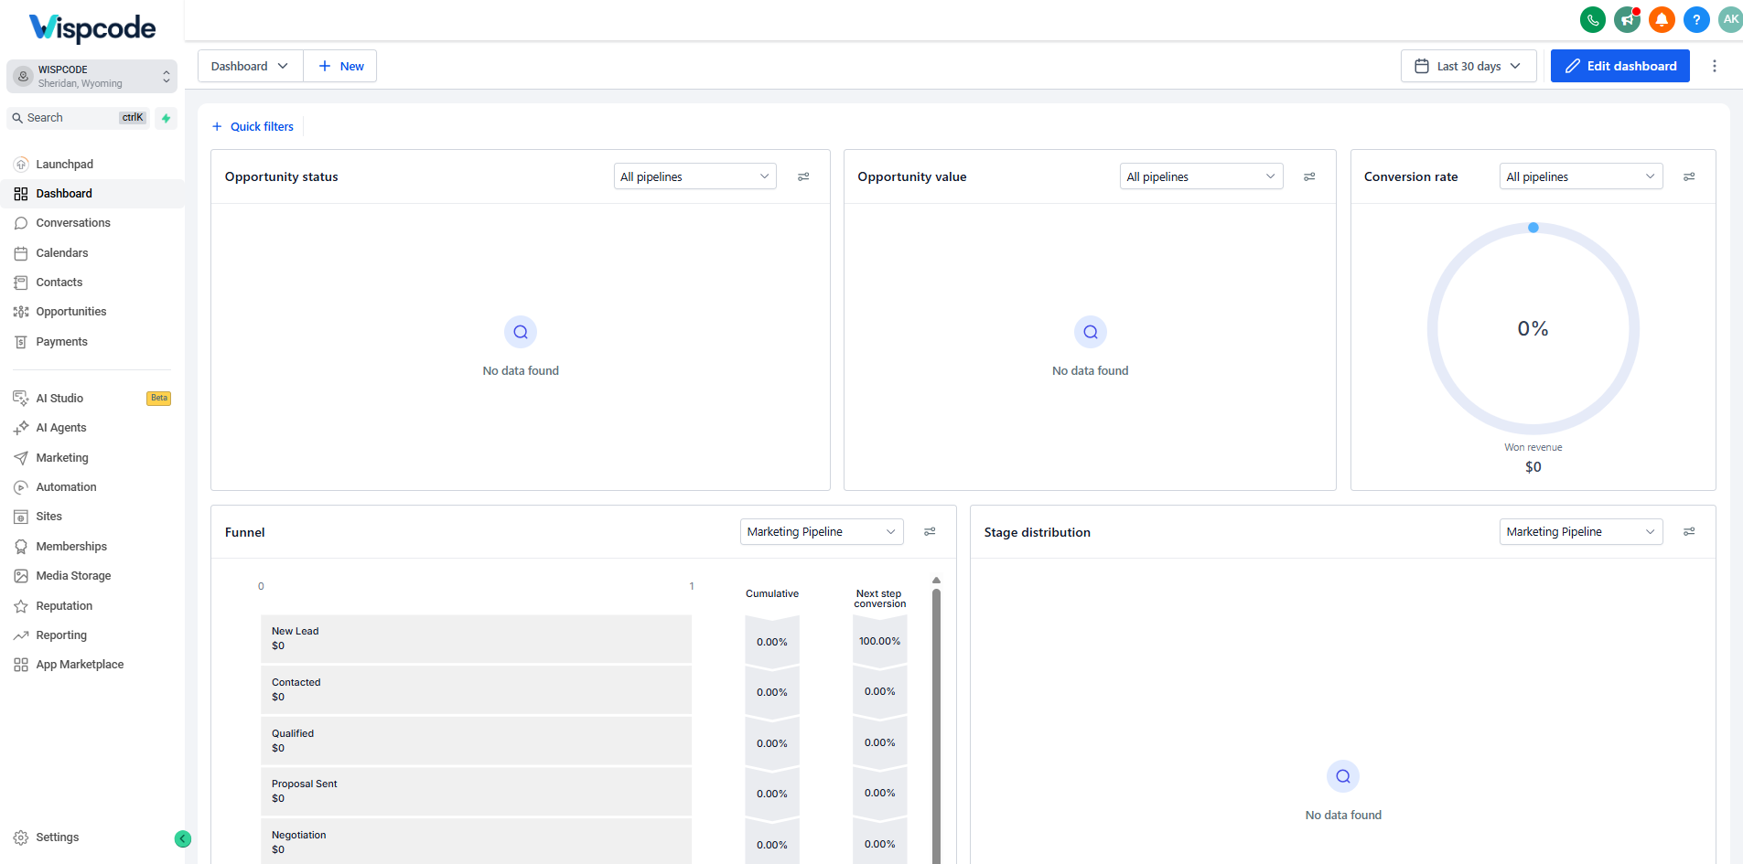The height and width of the screenshot is (864, 1743).
Task: Switch account via WISPCODE Sheridan selector
Action: tap(91, 76)
